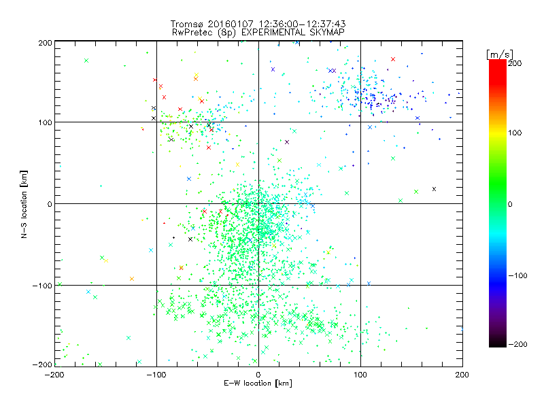Image resolution: width=544 pixels, height=408 pixels.
Task: Click the black x marker right of E-W 100 near N-S 20
Action: pyautogui.click(x=434, y=189)
